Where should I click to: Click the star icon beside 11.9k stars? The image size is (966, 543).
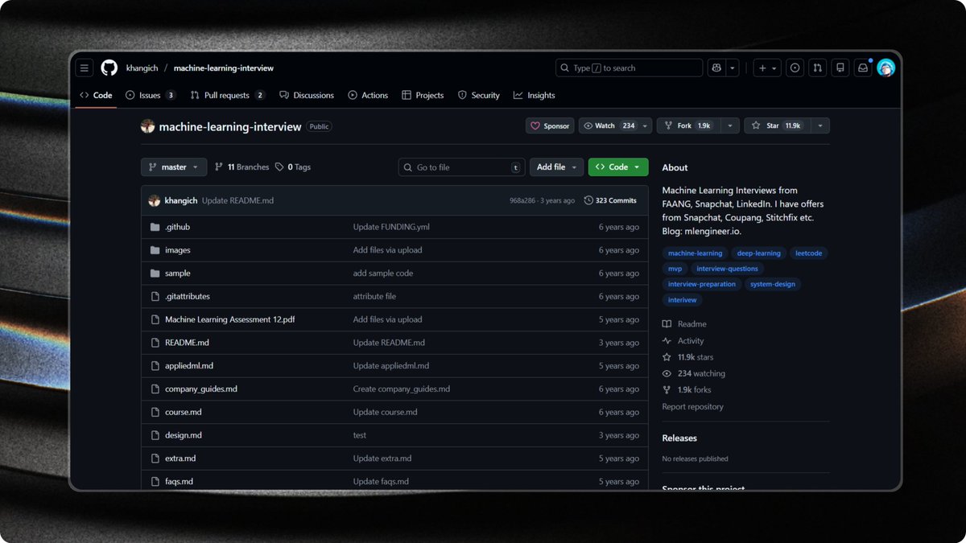pyautogui.click(x=667, y=357)
